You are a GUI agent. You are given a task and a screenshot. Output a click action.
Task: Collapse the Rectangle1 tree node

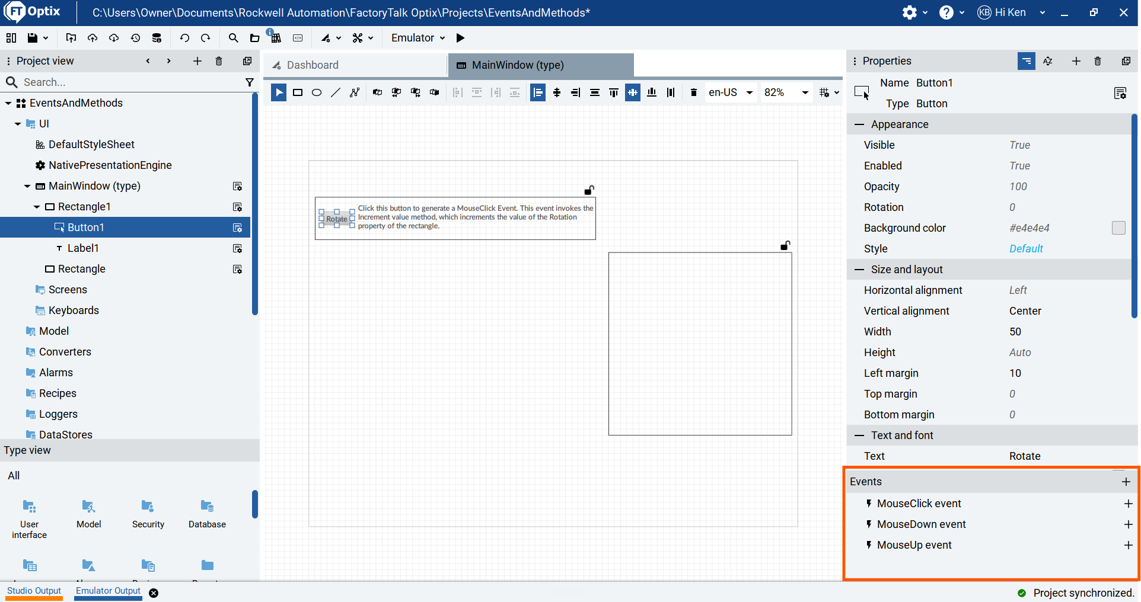click(37, 207)
